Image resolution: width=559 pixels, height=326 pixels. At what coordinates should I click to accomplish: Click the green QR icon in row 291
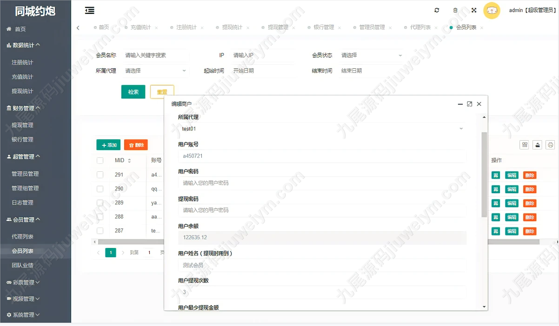[x=496, y=175]
